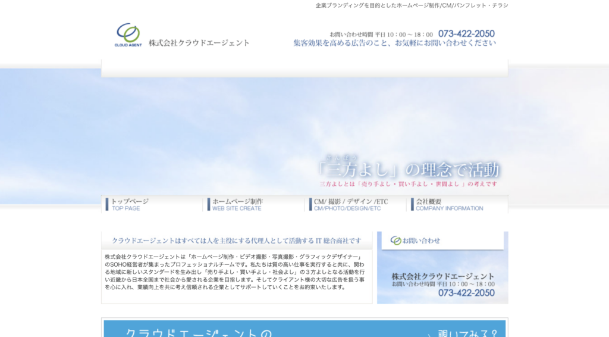This screenshot has height=337, width=609.
Task: Click the phone number in contact panel
Action: tap(466, 293)
